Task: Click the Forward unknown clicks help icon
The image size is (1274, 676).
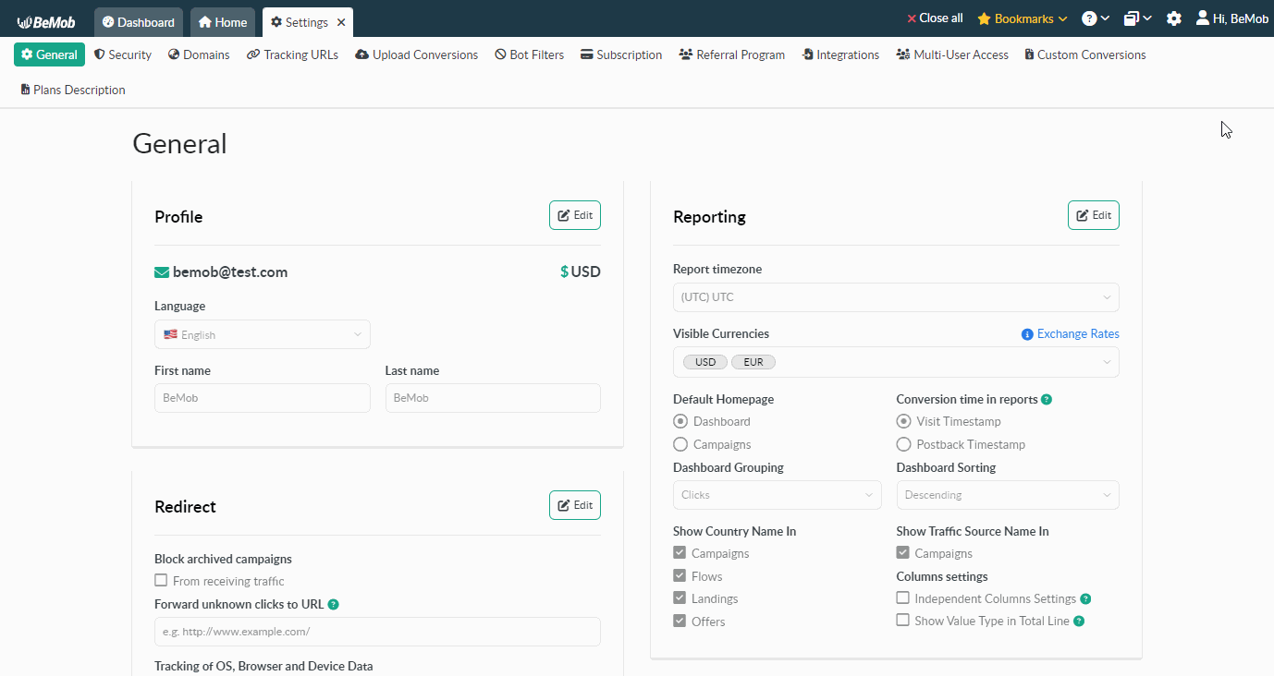Action: [334, 605]
